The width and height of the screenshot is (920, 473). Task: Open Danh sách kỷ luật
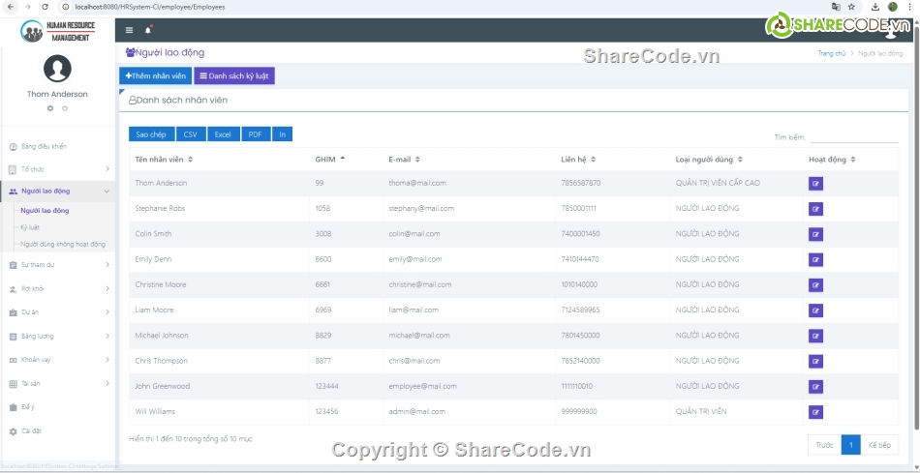point(234,76)
